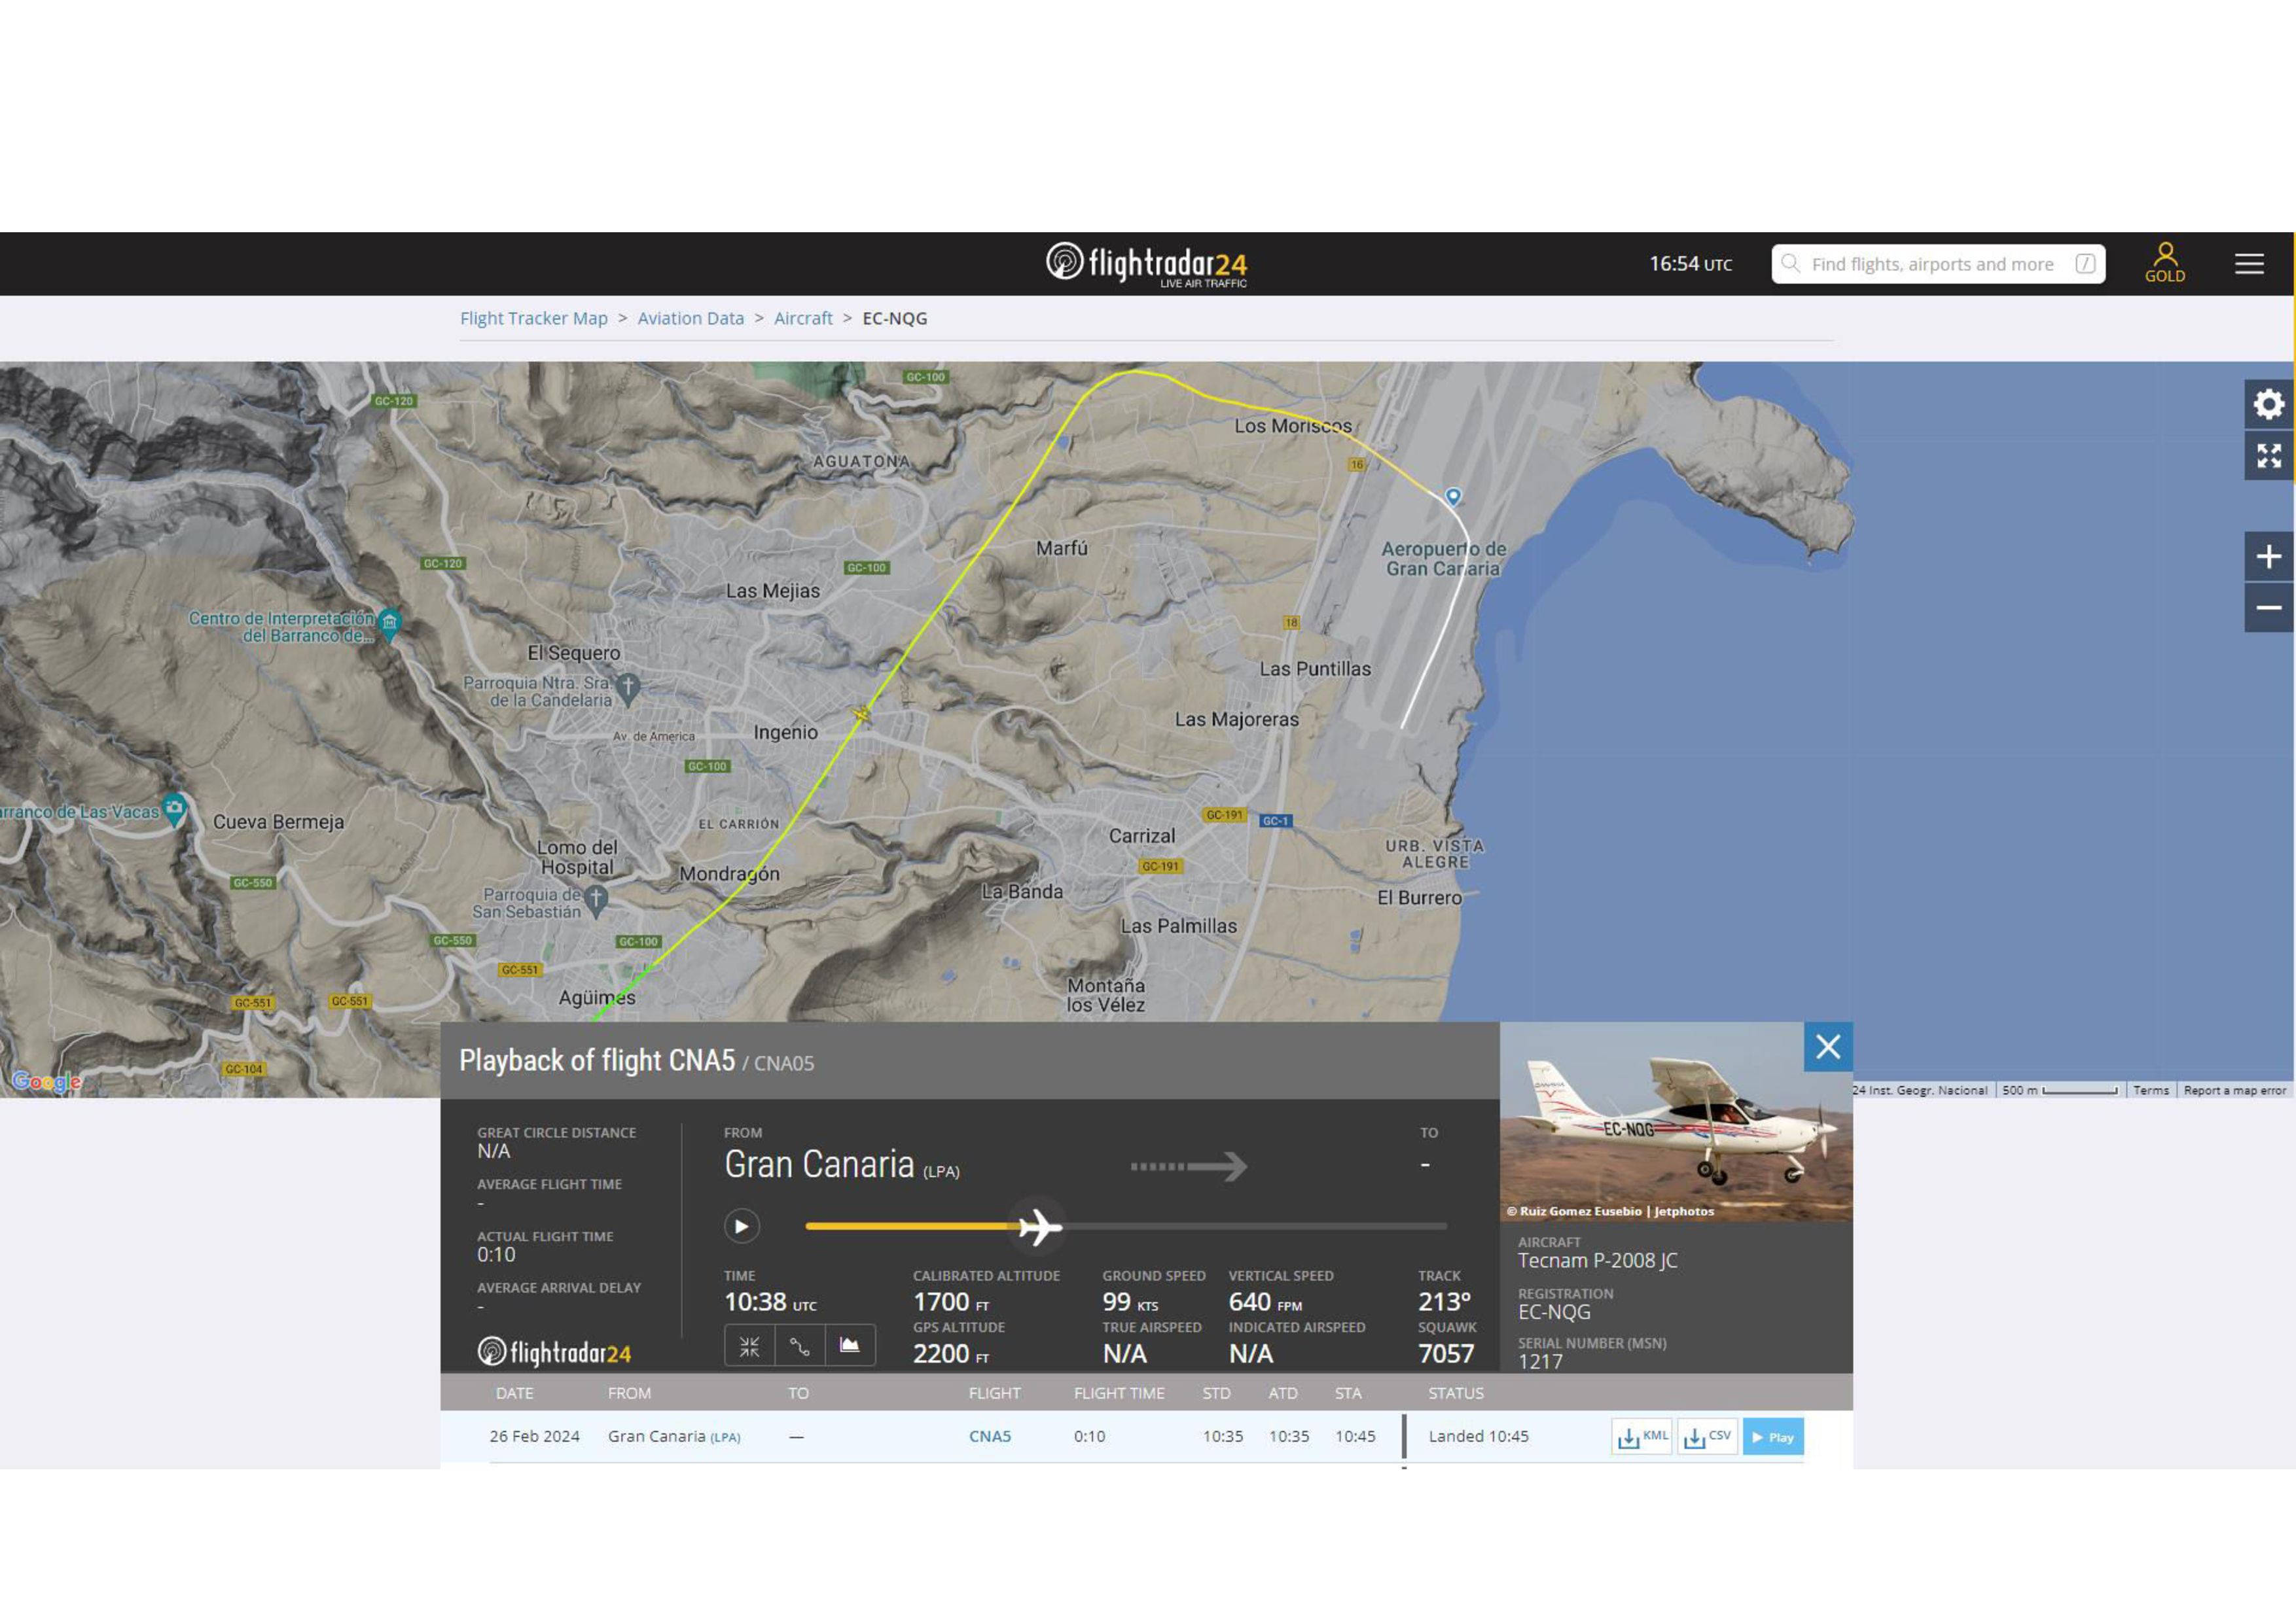The width and height of the screenshot is (2296, 1623).
Task: Toggle the altitude graph icon
Action: coord(849,1346)
